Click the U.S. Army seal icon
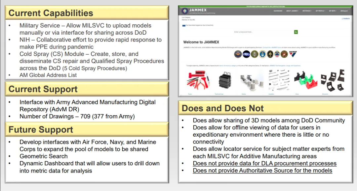Viewport: 357px width, 191px height. 254,54
